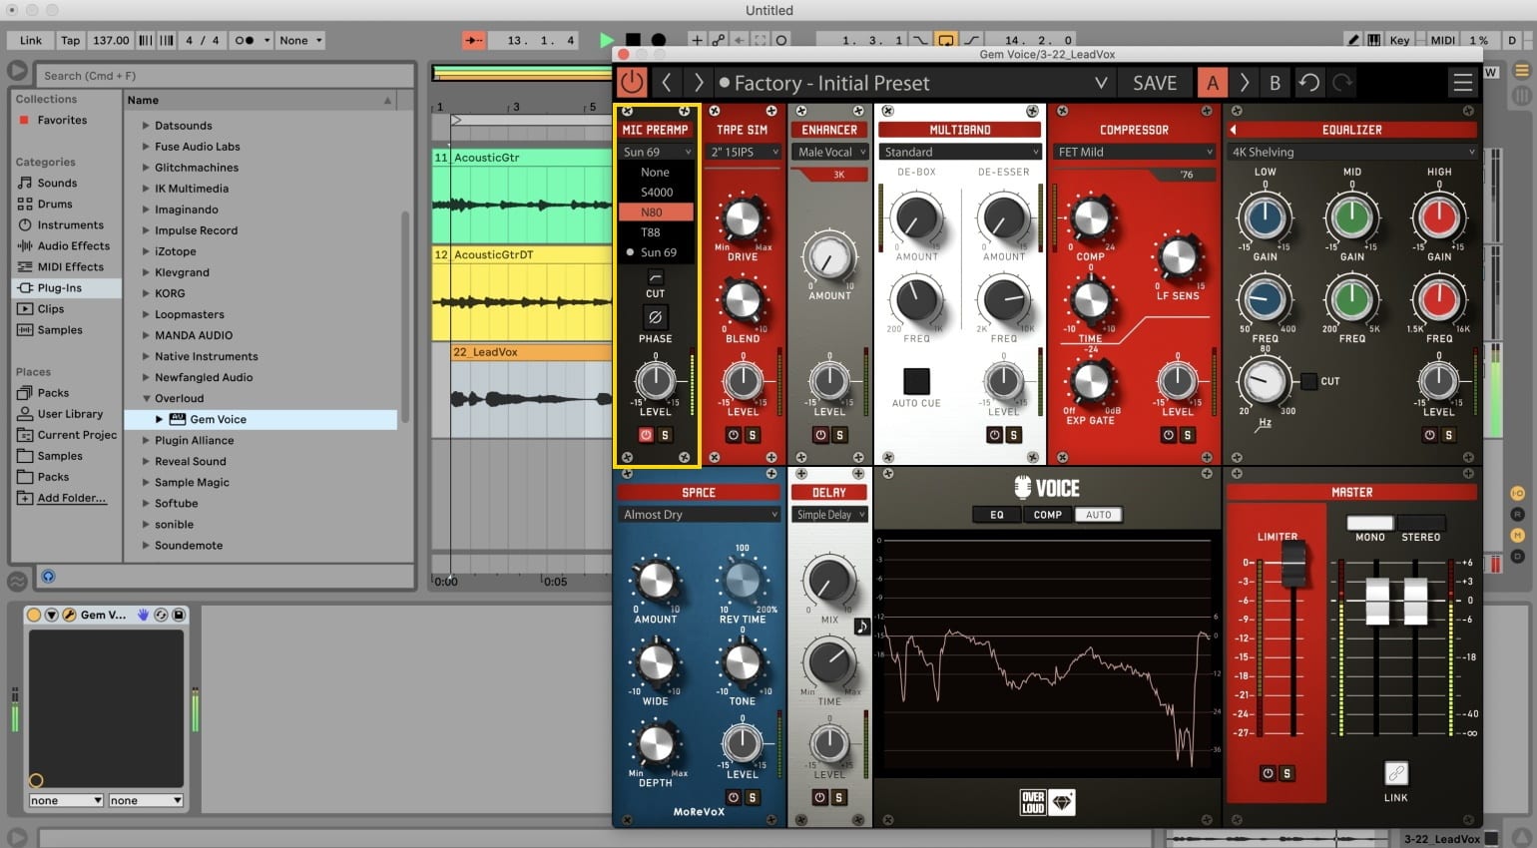
Task: Toggle Multiband AUTO CUE button
Action: click(916, 381)
